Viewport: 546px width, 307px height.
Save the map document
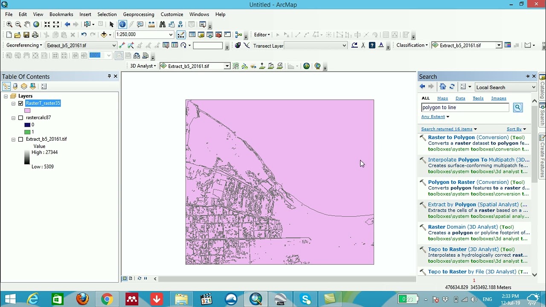(26, 35)
